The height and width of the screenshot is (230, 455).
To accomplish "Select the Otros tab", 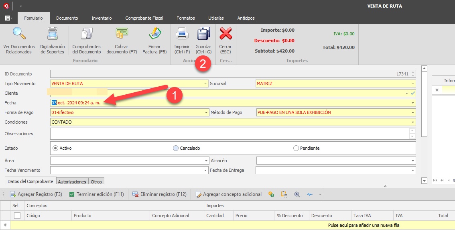I will pos(96,181).
